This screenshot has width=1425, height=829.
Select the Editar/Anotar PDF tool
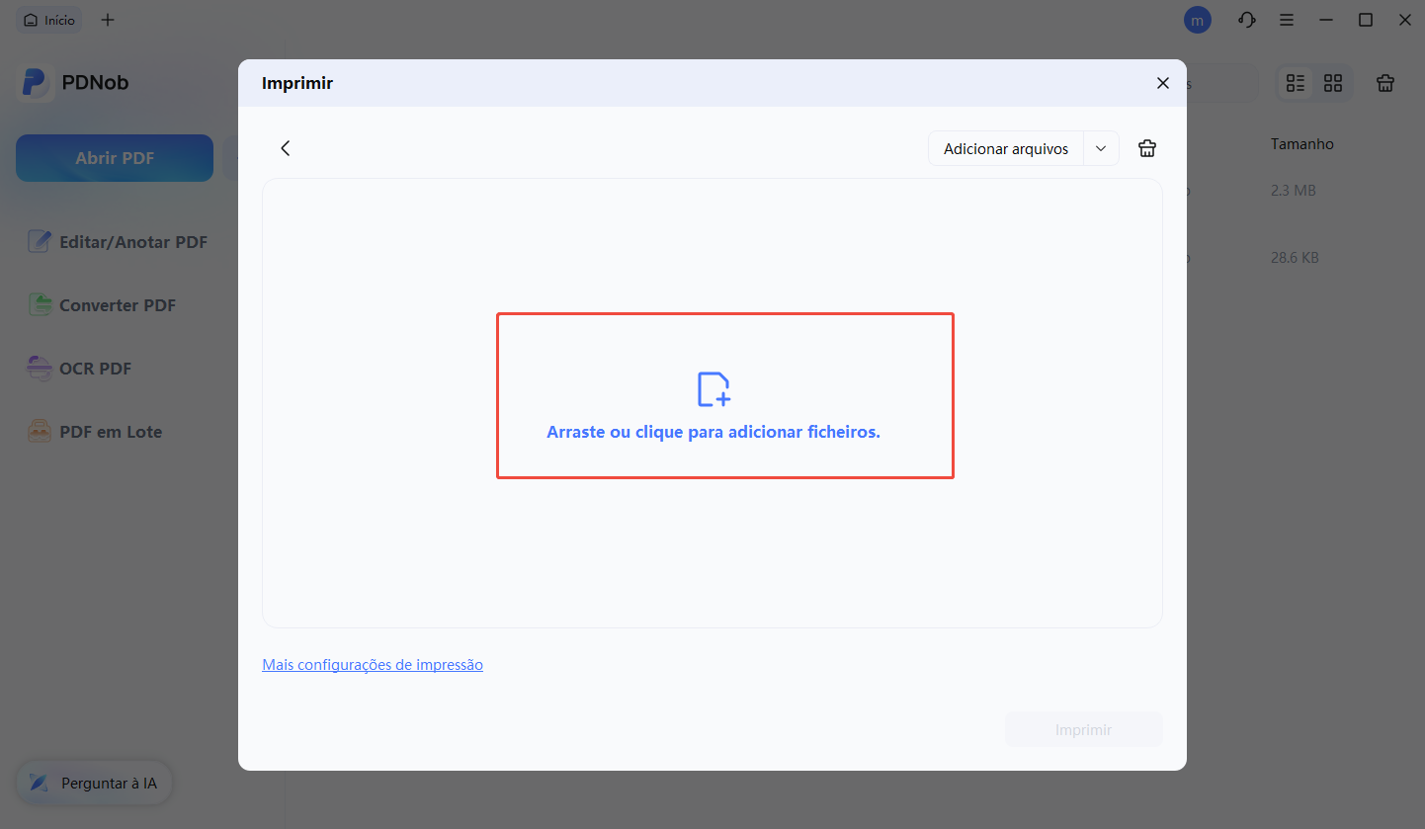pos(132,241)
